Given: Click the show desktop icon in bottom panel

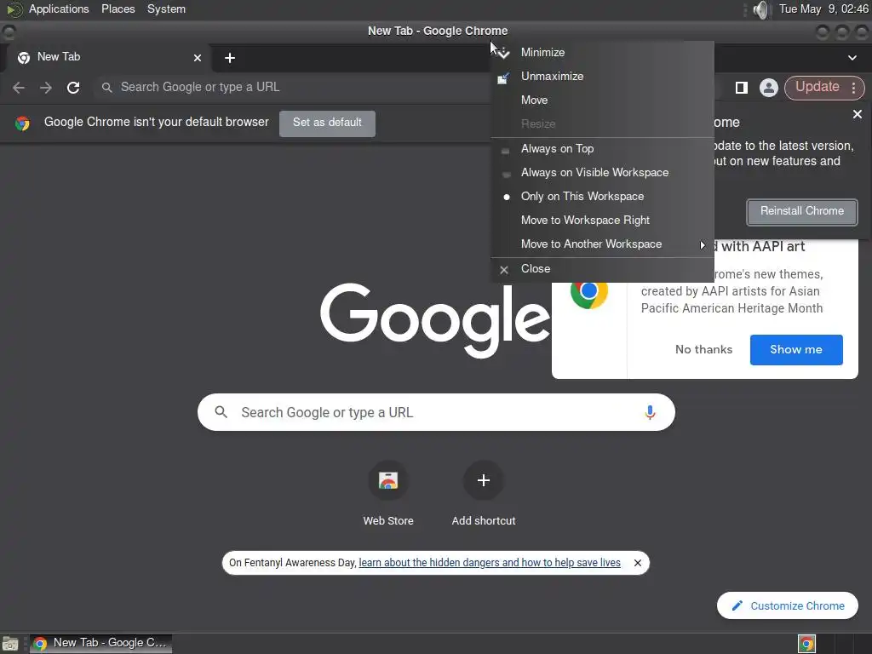Looking at the screenshot, I should [x=10, y=644].
